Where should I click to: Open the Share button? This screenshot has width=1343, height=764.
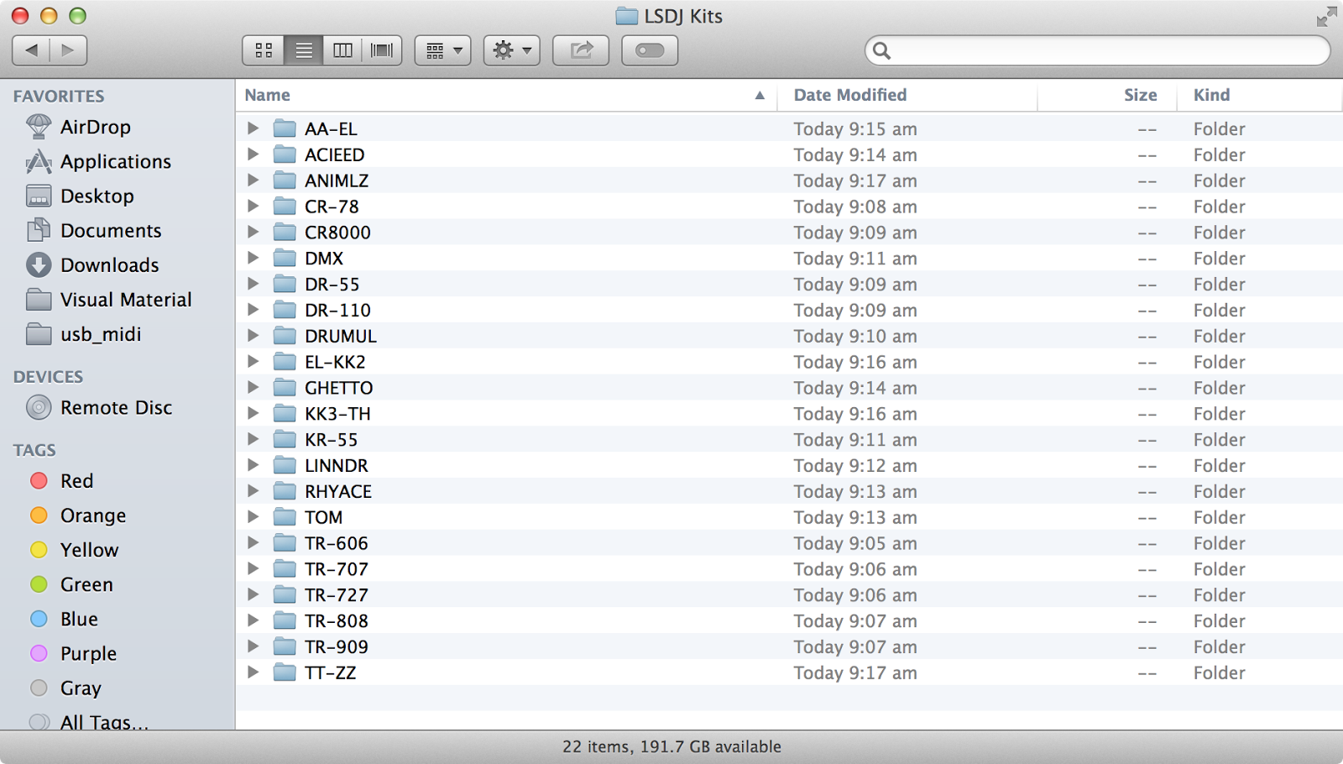point(581,50)
